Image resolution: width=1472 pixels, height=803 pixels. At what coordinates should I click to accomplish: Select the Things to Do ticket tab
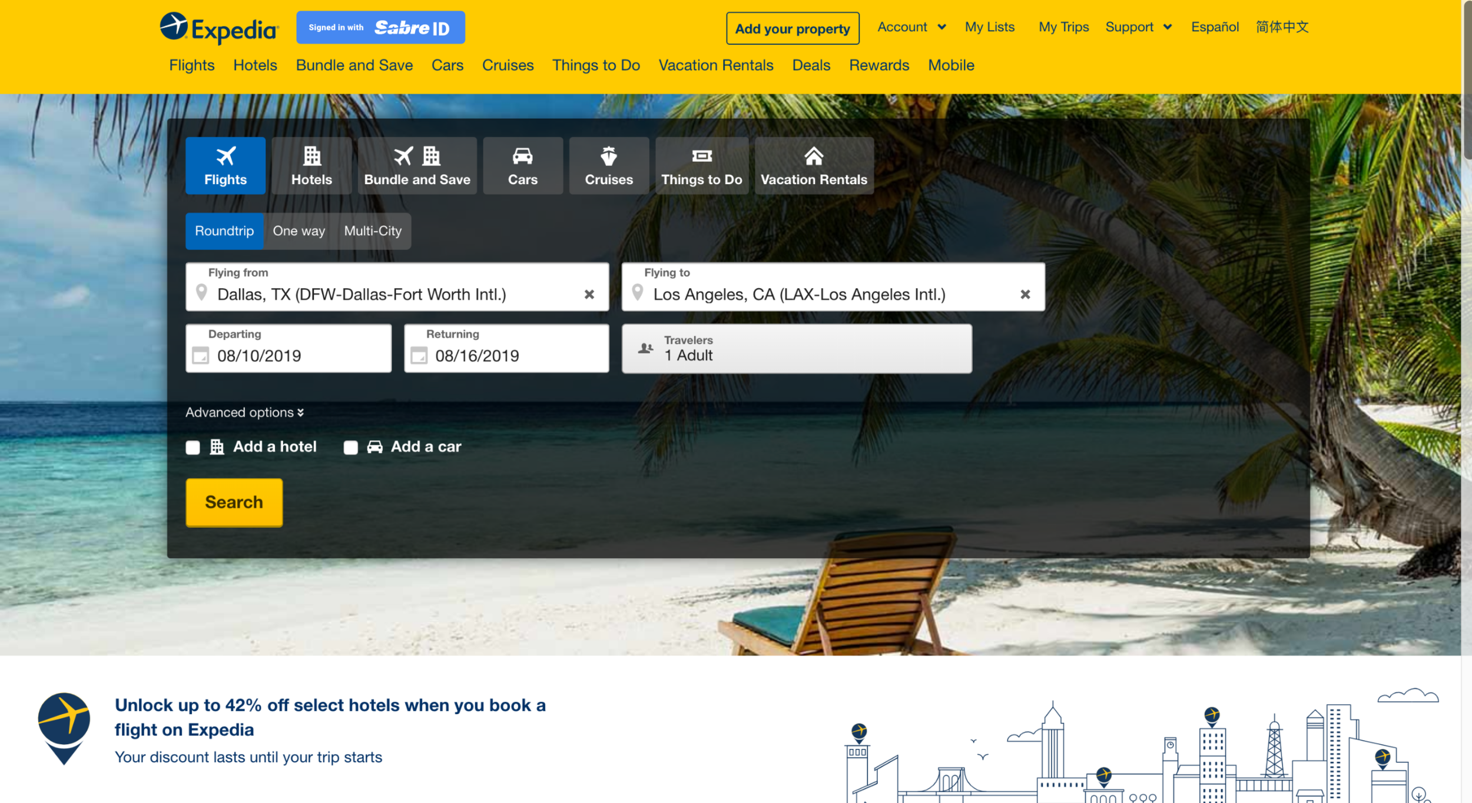tap(702, 166)
